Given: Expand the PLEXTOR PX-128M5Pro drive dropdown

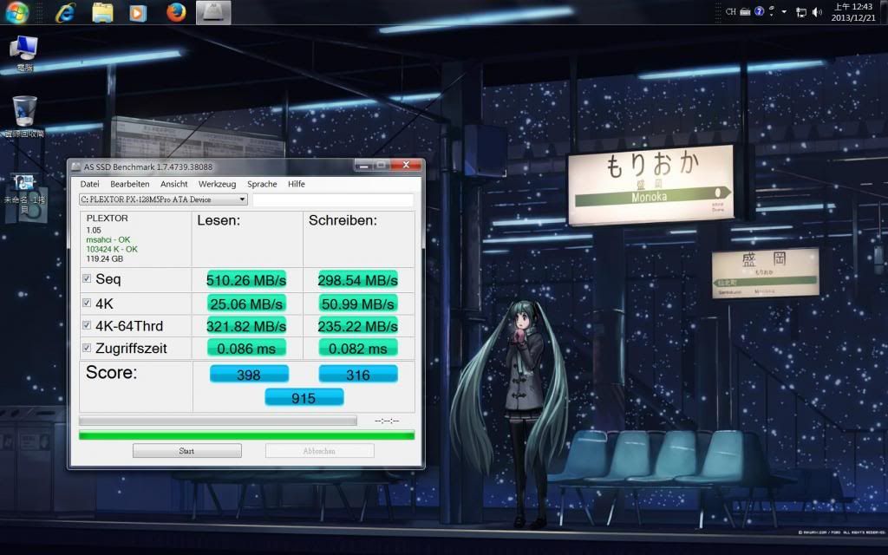Looking at the screenshot, I should [243, 199].
